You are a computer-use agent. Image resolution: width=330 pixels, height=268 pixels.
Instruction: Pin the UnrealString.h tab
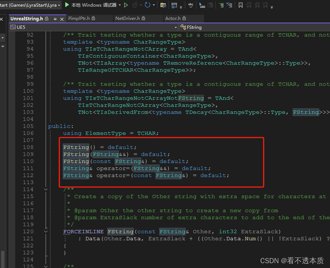pos(55,19)
